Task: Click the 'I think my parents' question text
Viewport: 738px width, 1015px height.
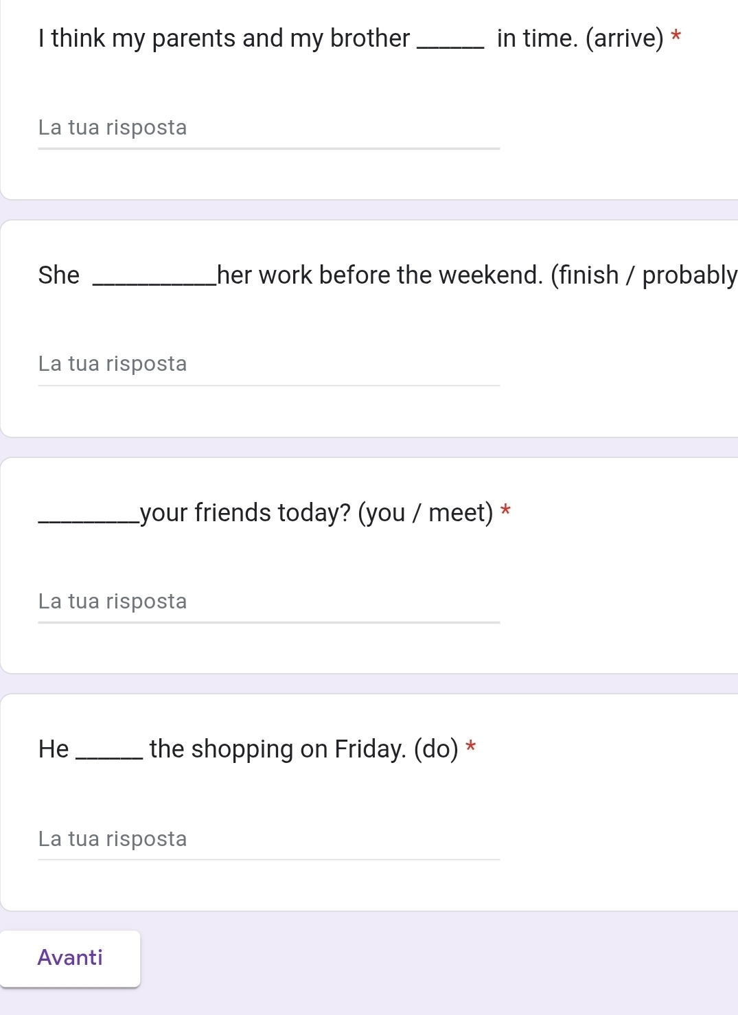Action: tap(224, 38)
